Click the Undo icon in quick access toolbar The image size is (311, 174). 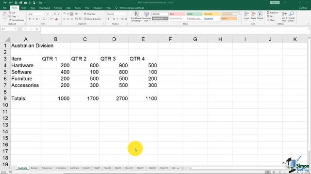click(x=5, y=3)
